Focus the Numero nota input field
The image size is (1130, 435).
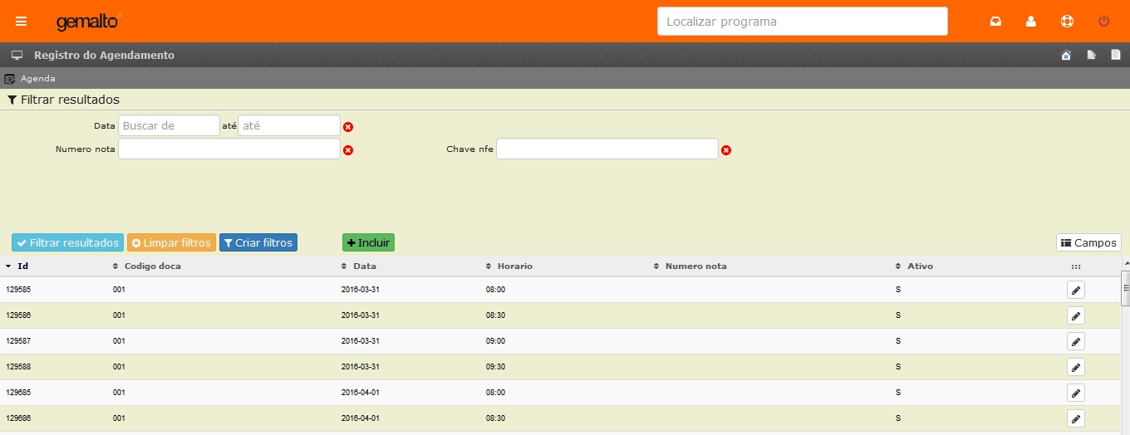point(229,149)
